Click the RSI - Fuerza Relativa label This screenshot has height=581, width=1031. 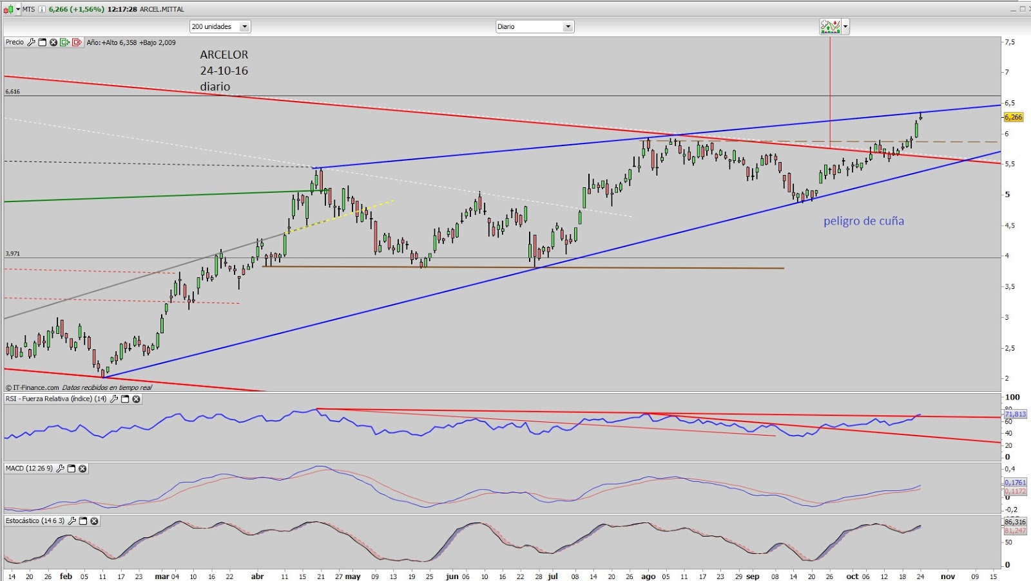click(x=56, y=399)
